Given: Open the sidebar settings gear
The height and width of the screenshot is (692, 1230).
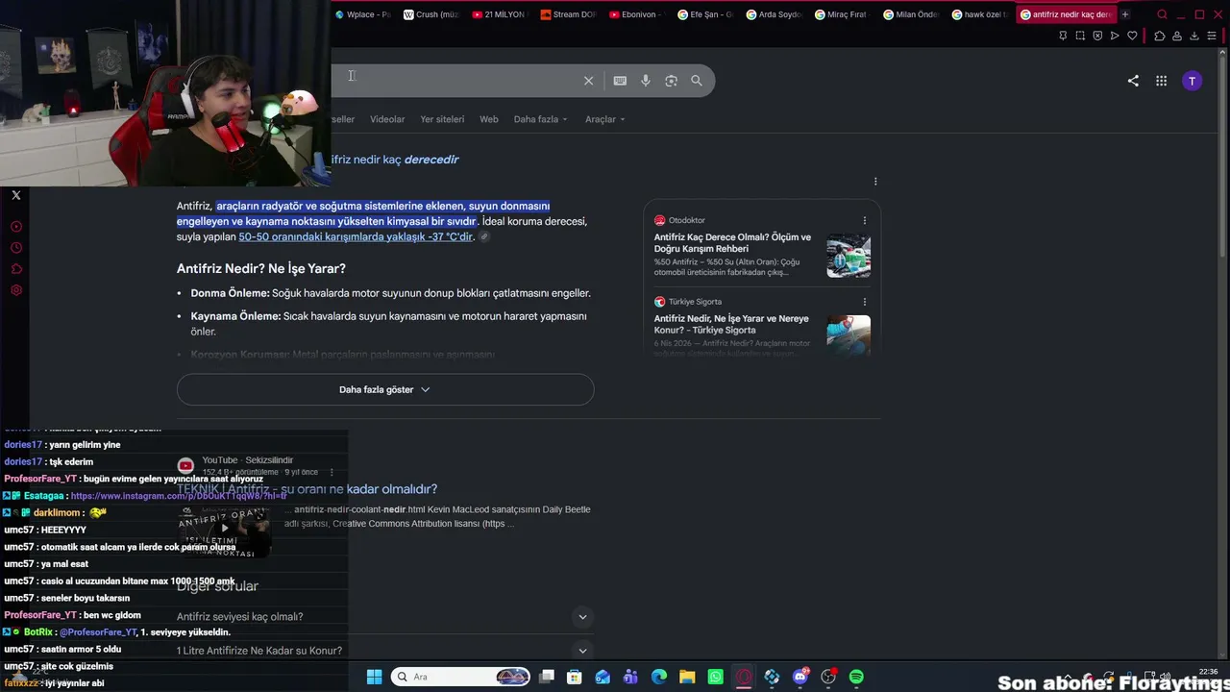Looking at the screenshot, I should pyautogui.click(x=16, y=290).
